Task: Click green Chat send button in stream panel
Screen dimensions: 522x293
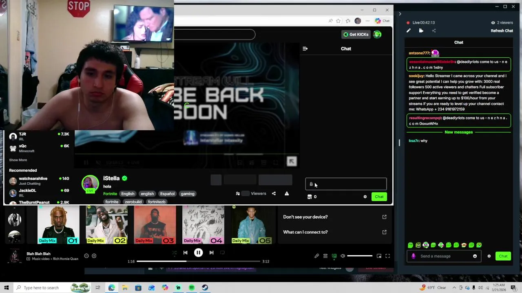Action: coord(503,256)
